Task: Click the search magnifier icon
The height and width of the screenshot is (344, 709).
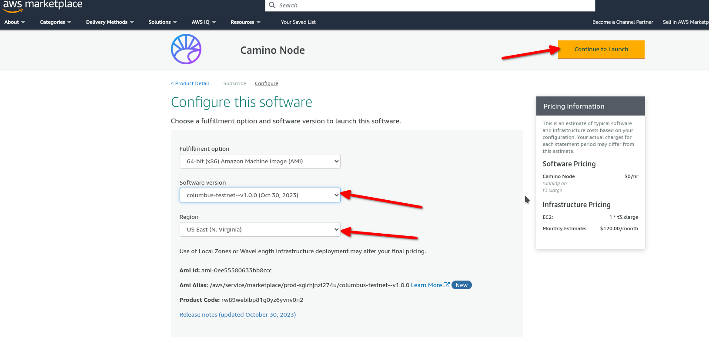Action: pos(272,5)
